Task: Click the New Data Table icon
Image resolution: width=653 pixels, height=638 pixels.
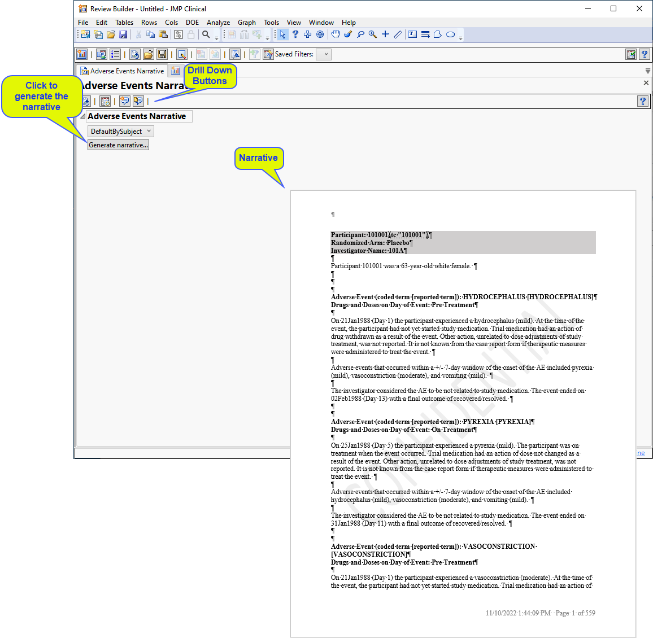Action: 85,34
